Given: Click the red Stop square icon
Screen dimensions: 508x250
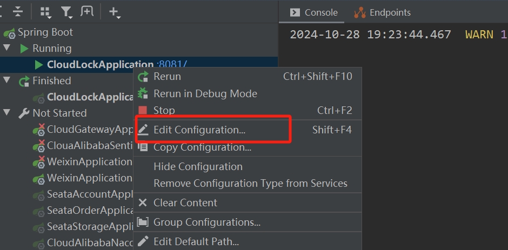Looking at the screenshot, I should pyautogui.click(x=143, y=111).
